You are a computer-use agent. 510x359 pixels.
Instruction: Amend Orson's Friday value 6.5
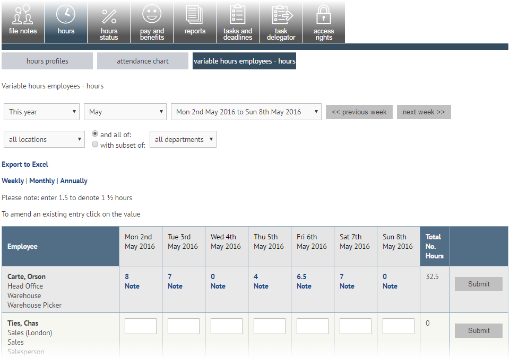pos(301,276)
